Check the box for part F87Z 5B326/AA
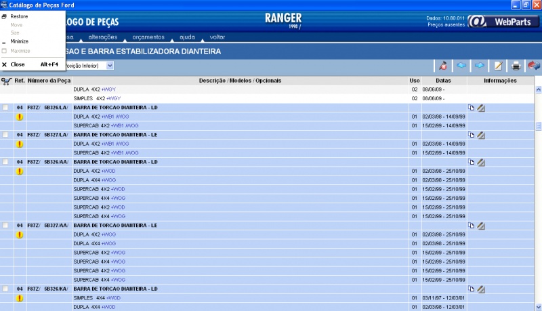This screenshot has width=542, height=311. (5, 162)
